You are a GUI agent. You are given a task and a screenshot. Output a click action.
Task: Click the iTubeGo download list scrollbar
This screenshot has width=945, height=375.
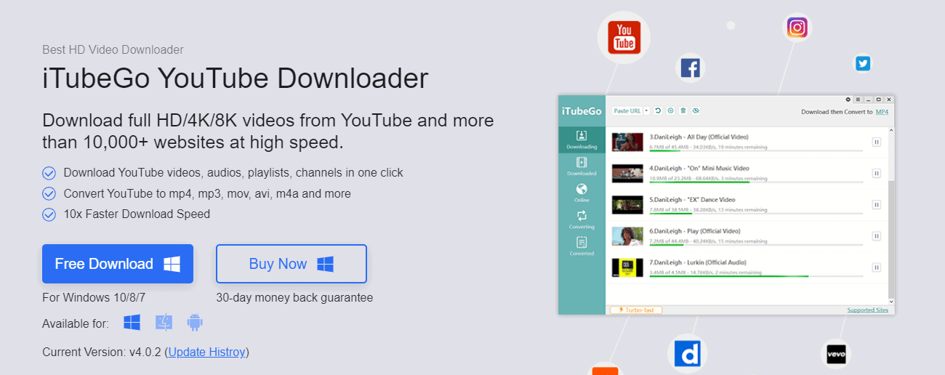892,216
